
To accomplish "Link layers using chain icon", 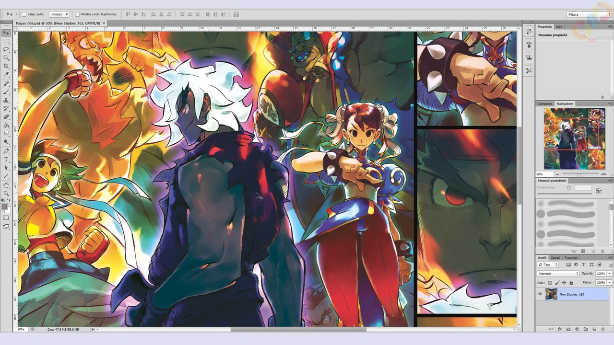I will (551, 329).
